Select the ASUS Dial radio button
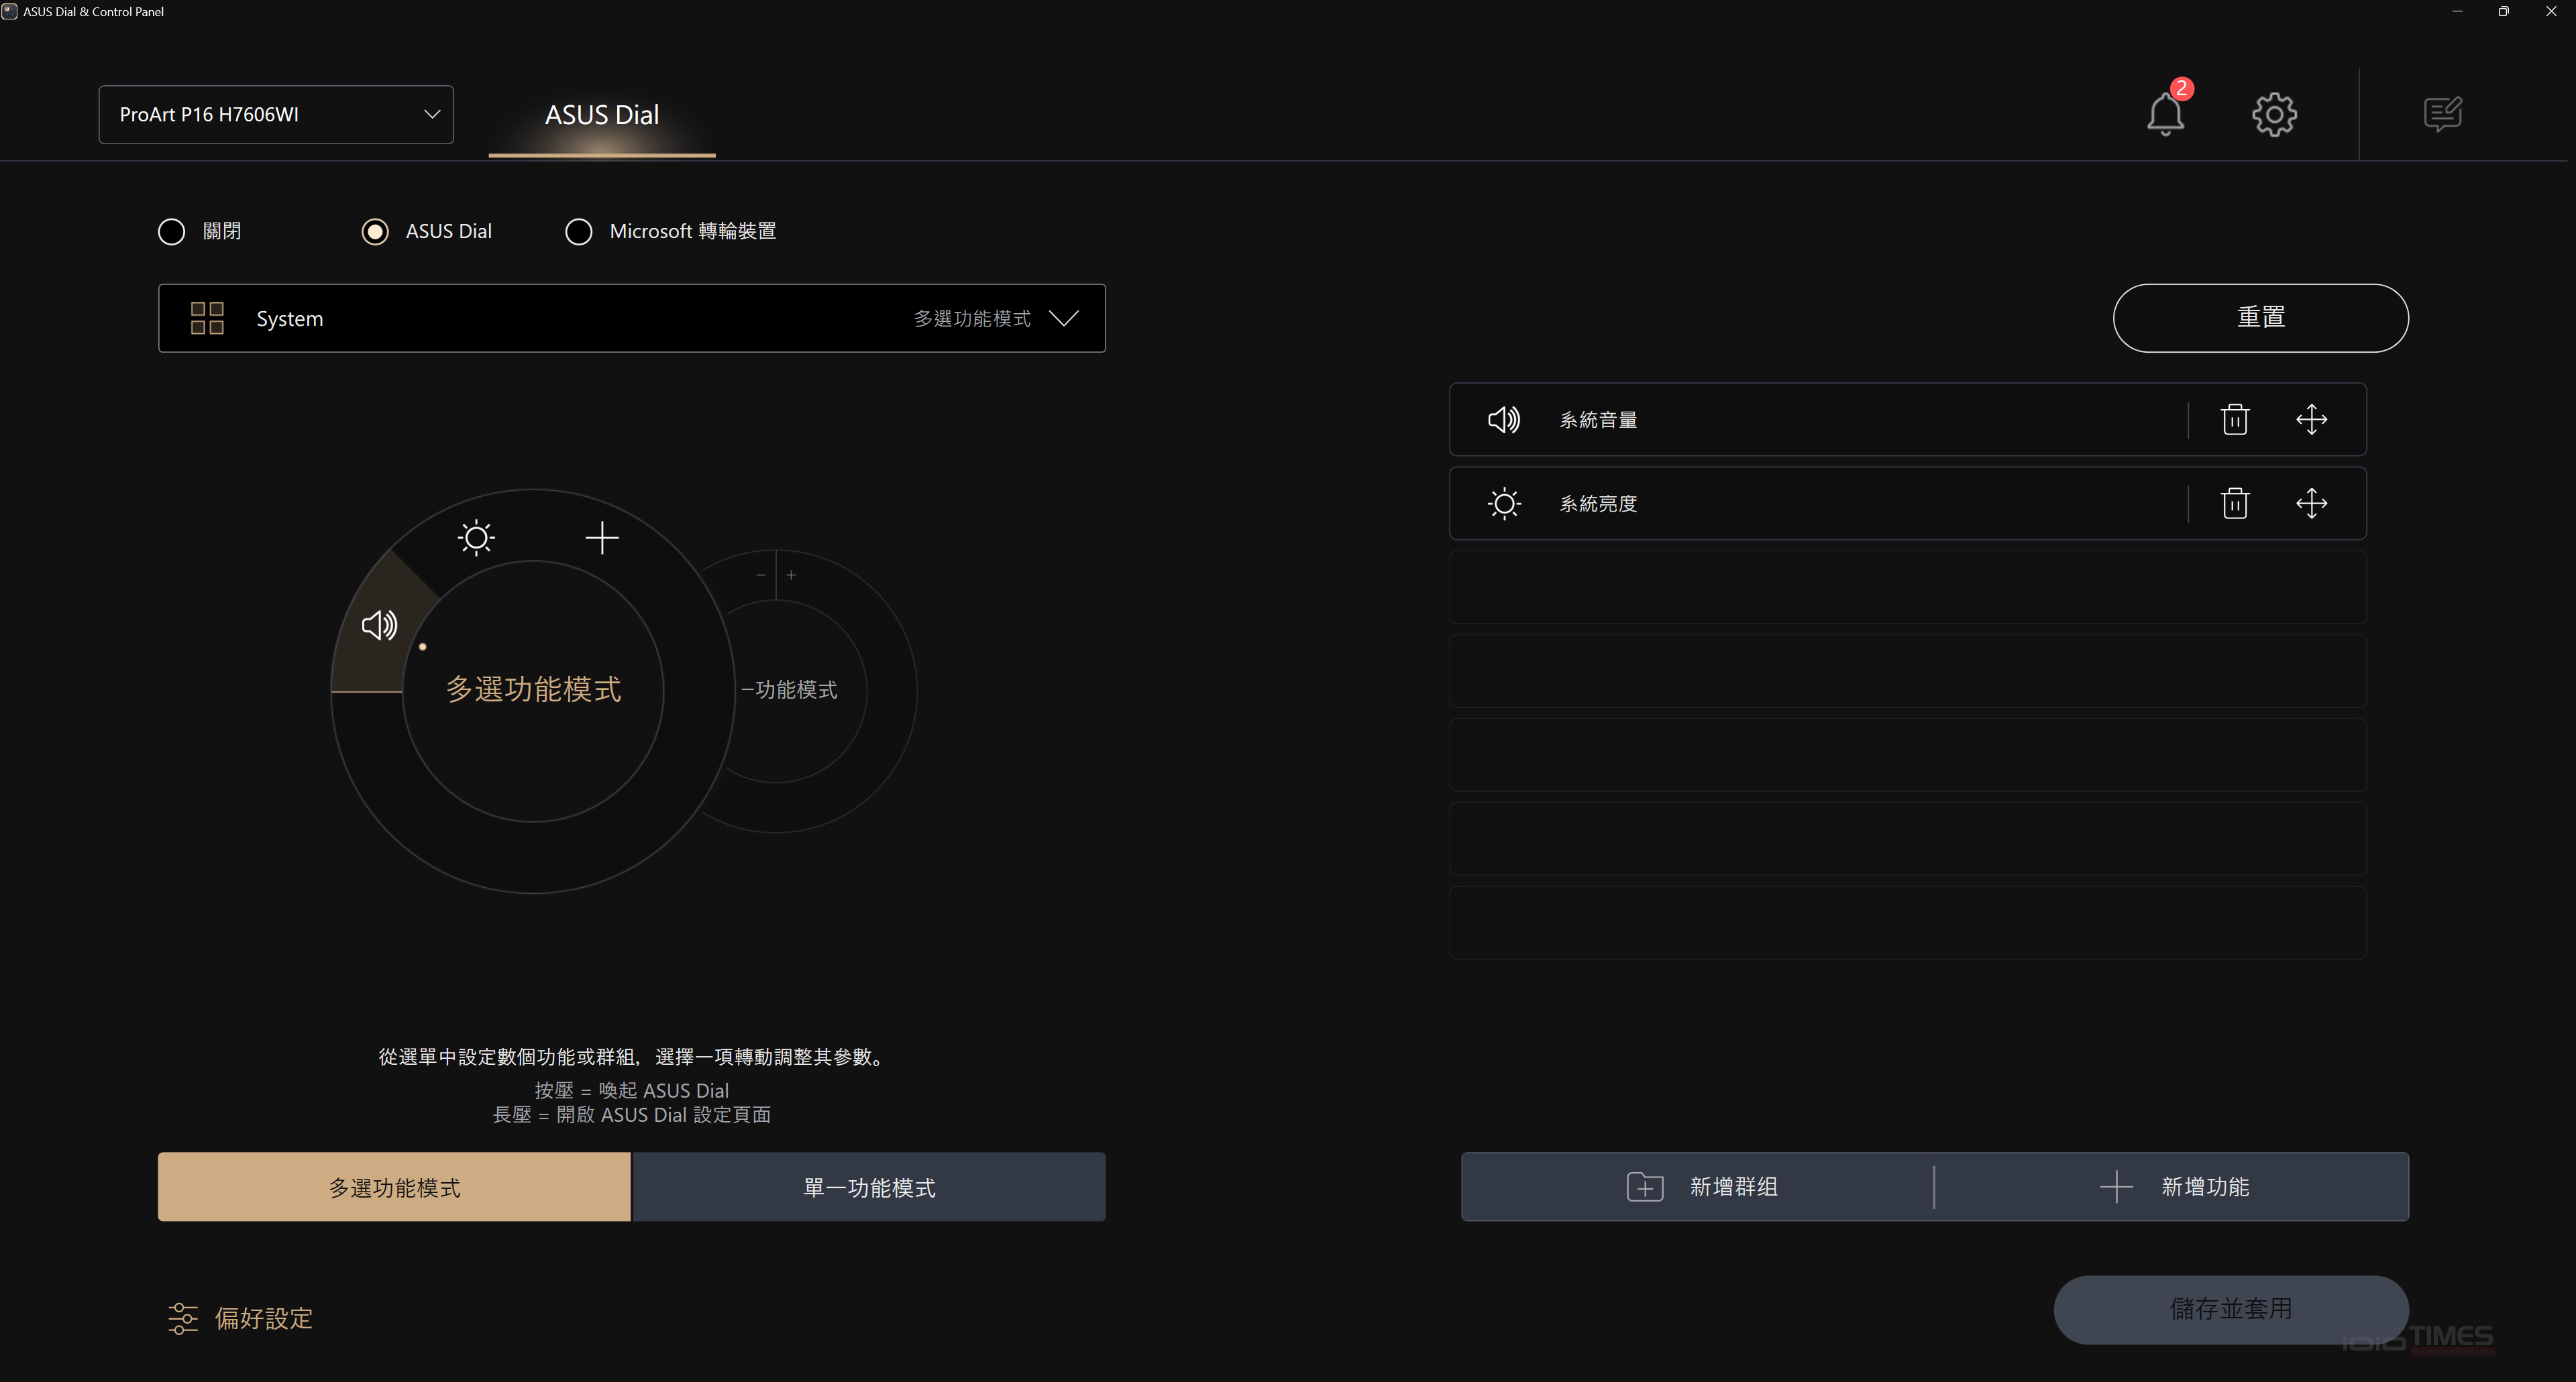Image resolution: width=2576 pixels, height=1382 pixels. tap(375, 232)
